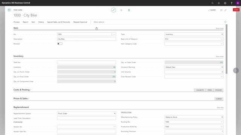Open Item Category Code dropdown
The image size is (241, 135).
pyautogui.click(x=221, y=44)
